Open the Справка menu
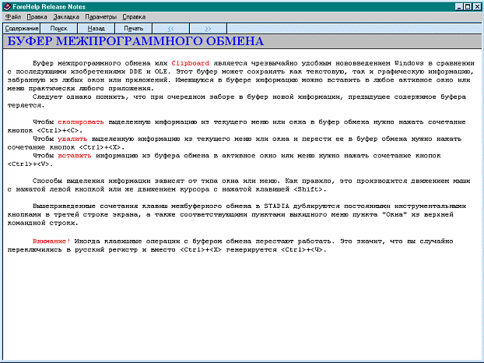 pyautogui.click(x=134, y=16)
